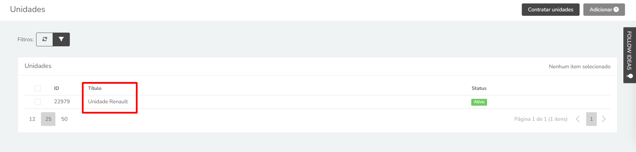The width and height of the screenshot is (636, 152).
Task: Show 12 items per page
Action: click(32, 119)
